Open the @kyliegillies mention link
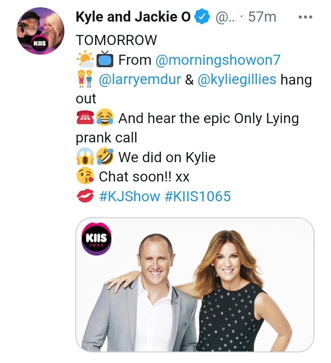 tap(237, 79)
